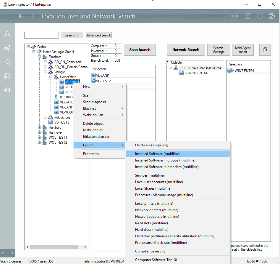Open the printer sidebar icon
Screen dimensions: 280x264
coord(7,76)
